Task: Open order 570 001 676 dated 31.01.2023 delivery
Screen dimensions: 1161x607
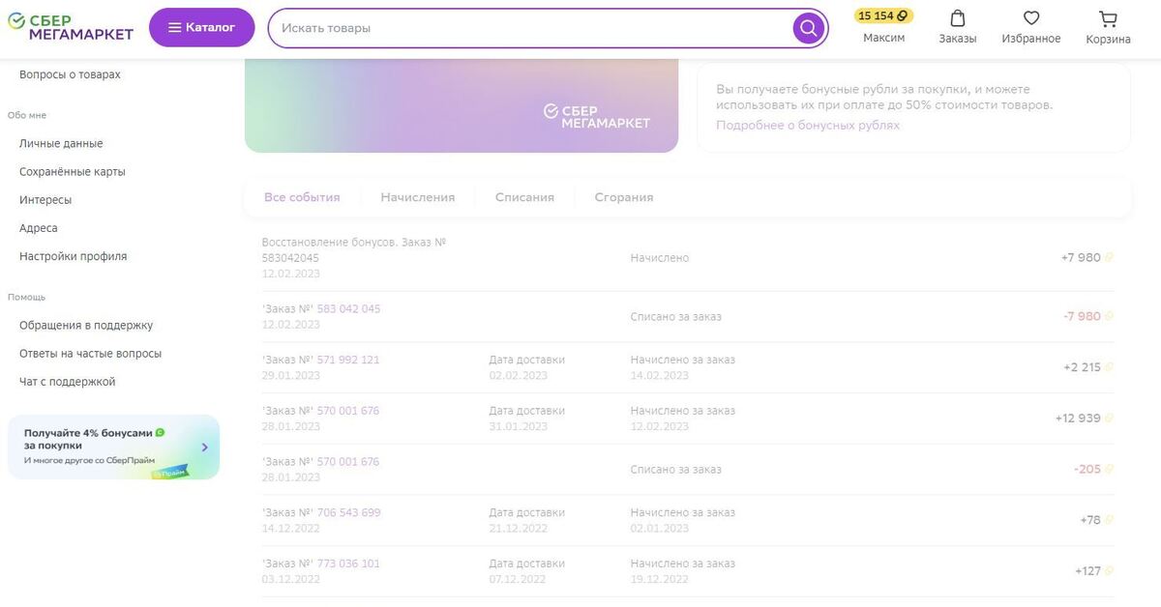Action: tap(348, 411)
